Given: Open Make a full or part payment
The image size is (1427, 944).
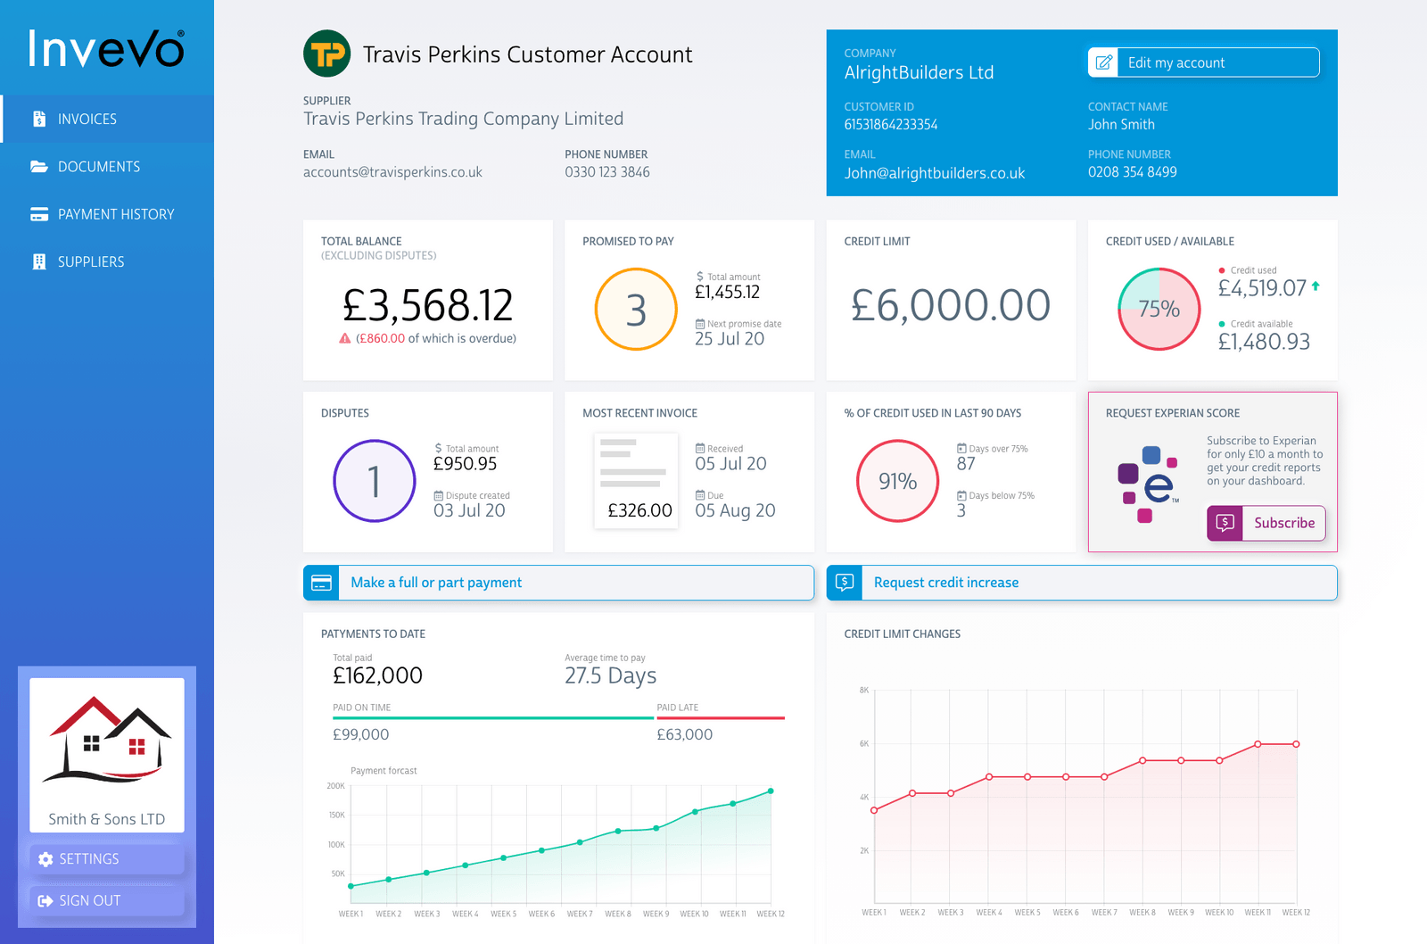Looking at the screenshot, I should coord(435,582).
